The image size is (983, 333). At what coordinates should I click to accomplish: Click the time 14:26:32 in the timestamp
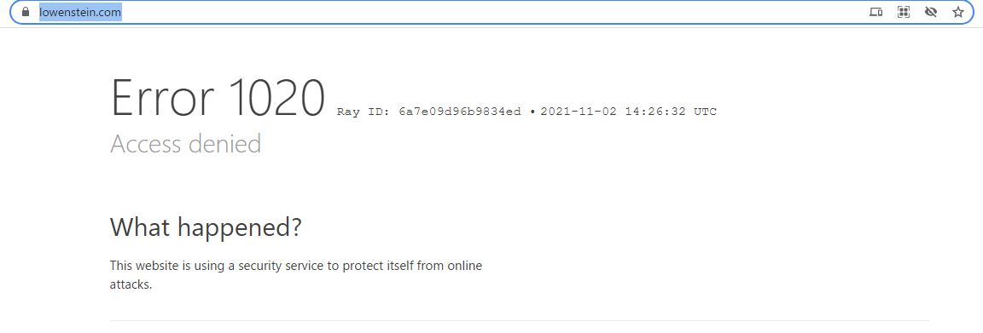655,112
